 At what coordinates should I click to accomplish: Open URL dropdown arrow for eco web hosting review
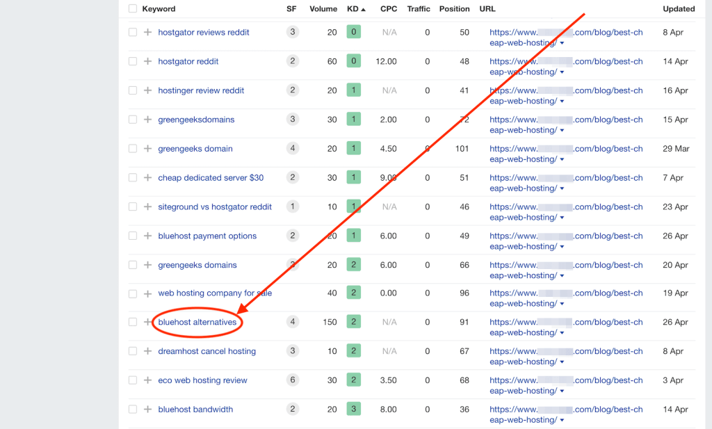pos(562,391)
